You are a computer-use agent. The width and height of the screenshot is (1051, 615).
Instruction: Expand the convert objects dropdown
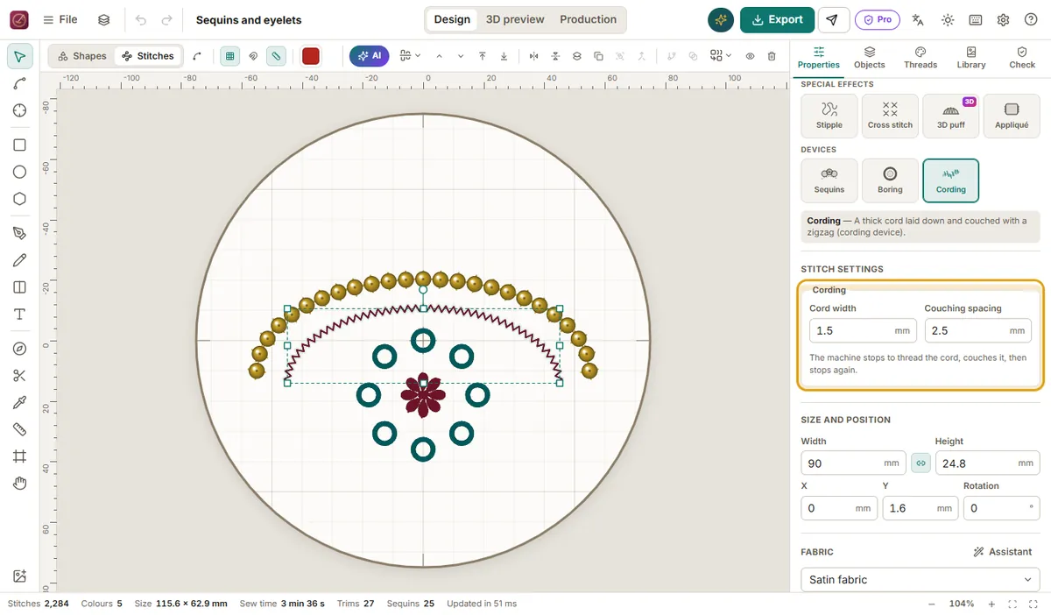[x=721, y=56]
